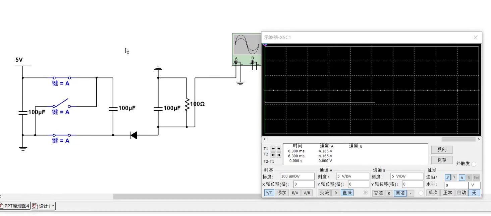Select 添加 timebase mode
This screenshot has width=491, height=216.
282,193
